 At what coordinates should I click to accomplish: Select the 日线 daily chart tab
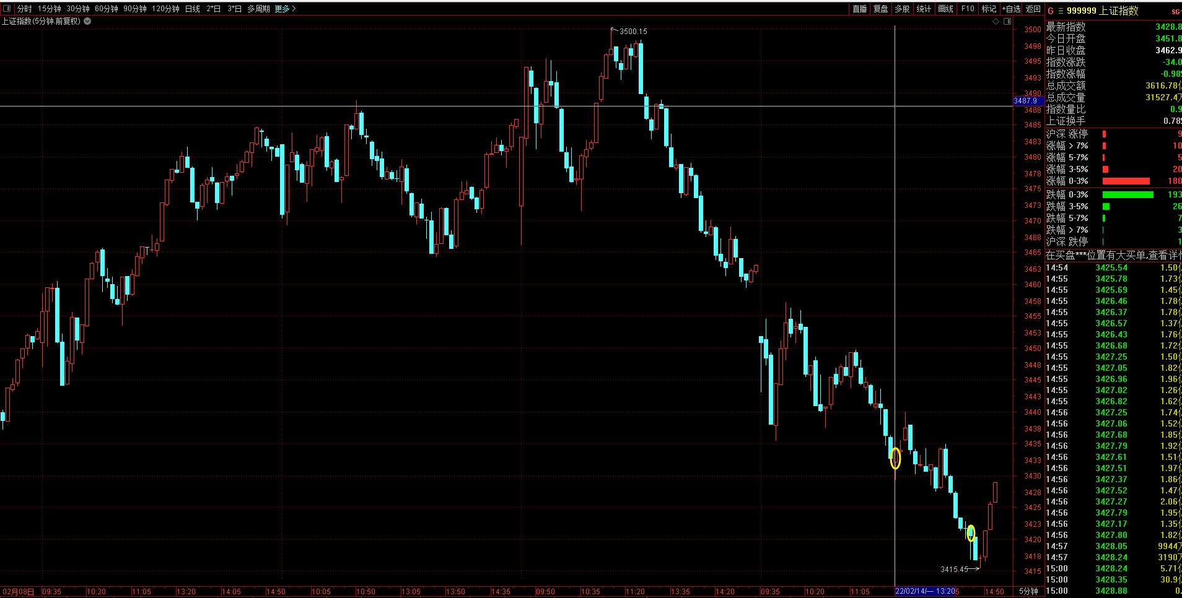tap(193, 9)
